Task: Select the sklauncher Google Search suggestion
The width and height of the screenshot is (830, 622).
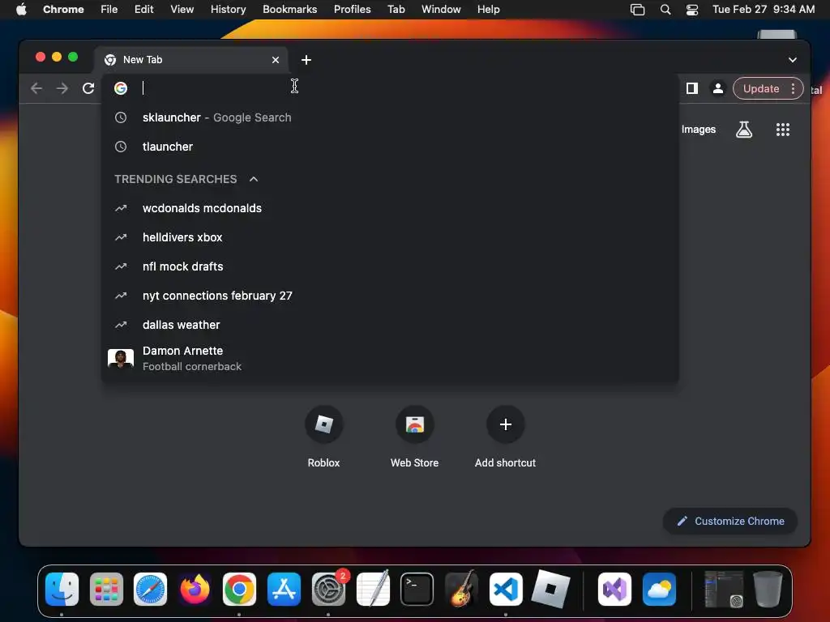Action: tap(390, 117)
